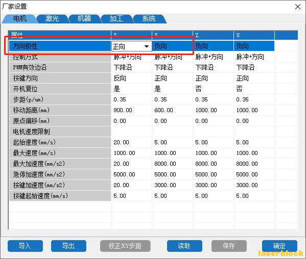Click the 保存 button
Viewport: 306px width, 259px height.
click(x=229, y=246)
